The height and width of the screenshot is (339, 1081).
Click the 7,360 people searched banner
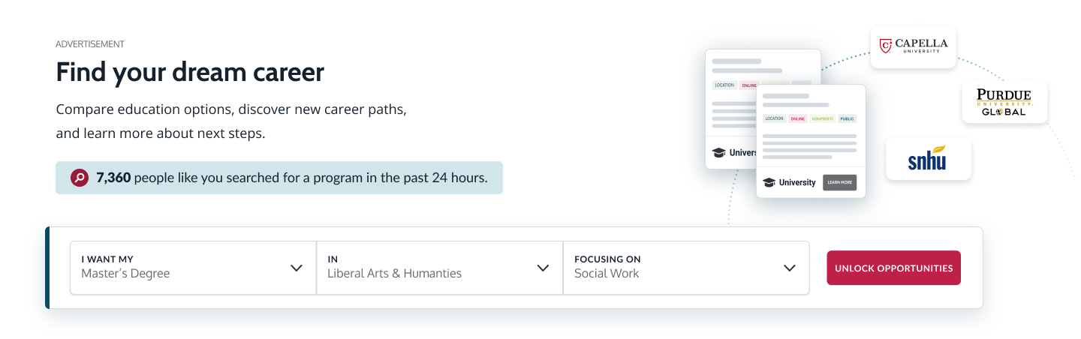(x=279, y=178)
